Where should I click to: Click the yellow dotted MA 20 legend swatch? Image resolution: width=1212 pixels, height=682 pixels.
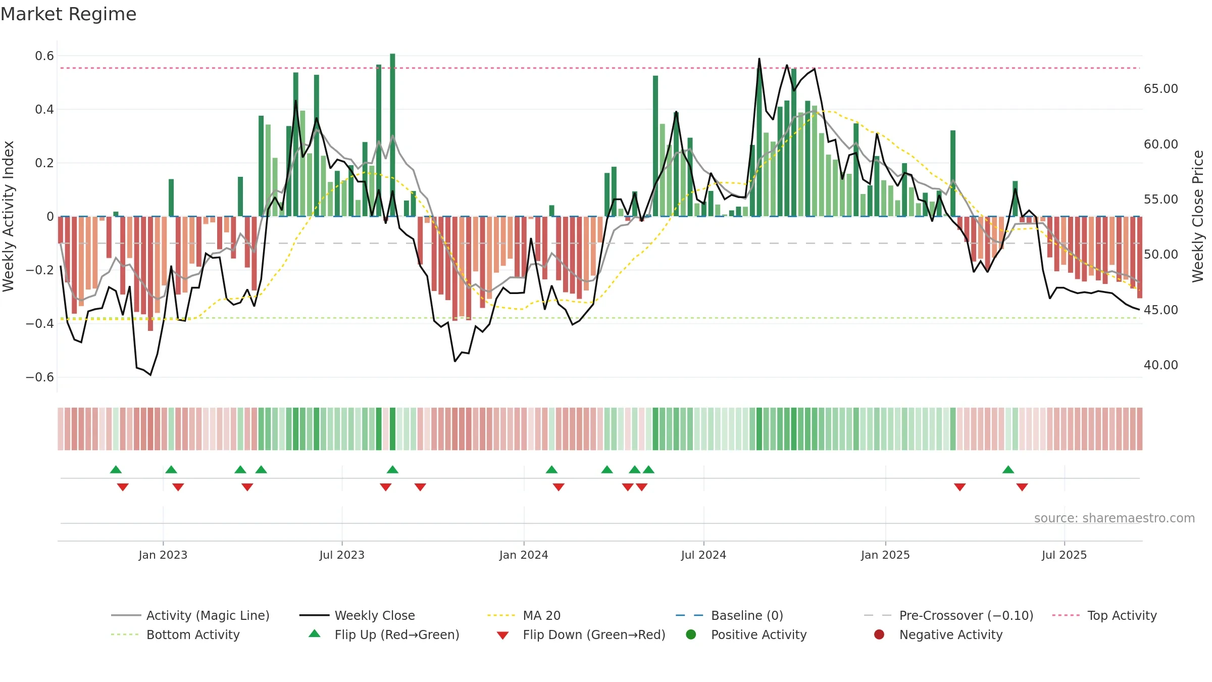pyautogui.click(x=501, y=615)
